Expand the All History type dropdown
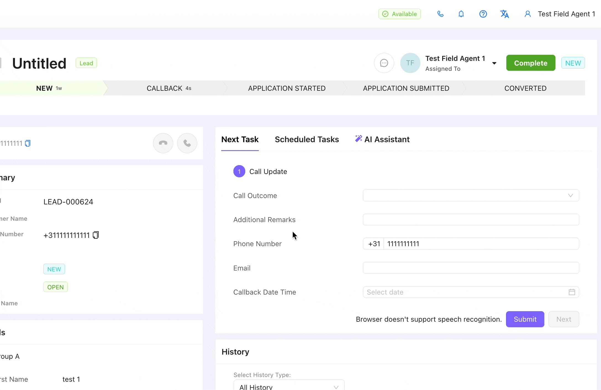Screen dimensions: 601x390 289,386
